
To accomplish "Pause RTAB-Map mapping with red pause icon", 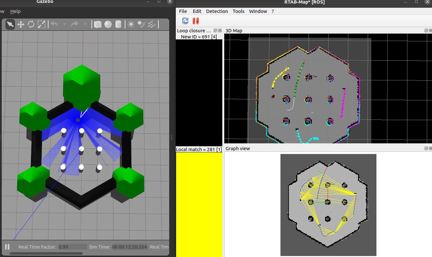I will (x=195, y=21).
